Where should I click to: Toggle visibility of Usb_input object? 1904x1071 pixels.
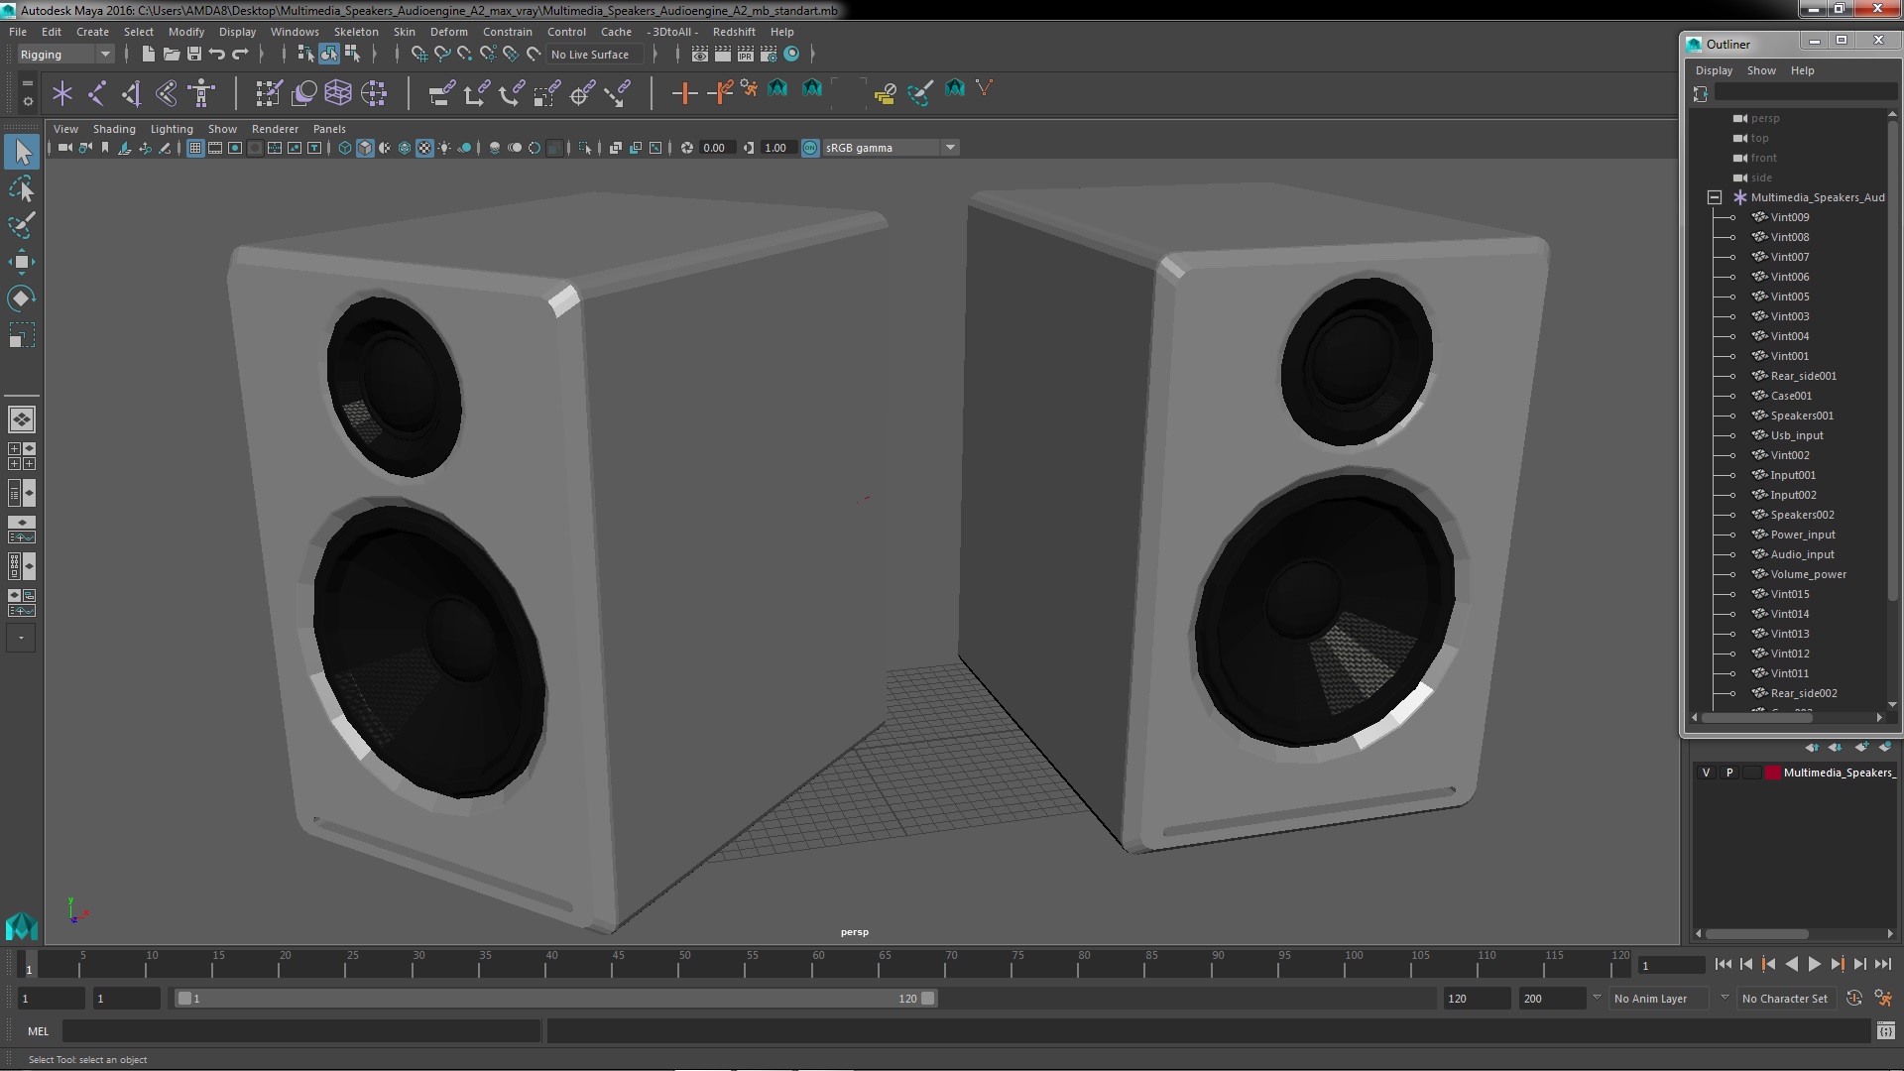(1728, 434)
